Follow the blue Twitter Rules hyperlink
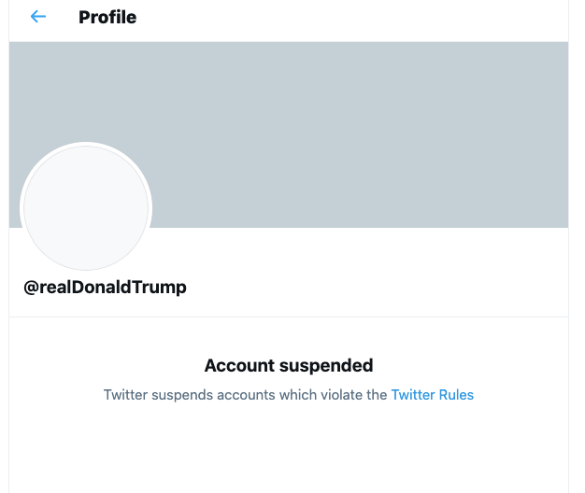The width and height of the screenshot is (585, 493). [x=432, y=395]
